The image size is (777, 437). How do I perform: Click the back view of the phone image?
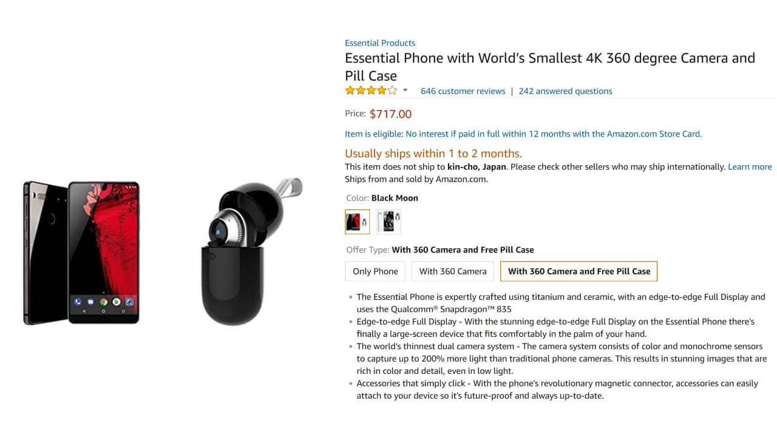(42, 252)
